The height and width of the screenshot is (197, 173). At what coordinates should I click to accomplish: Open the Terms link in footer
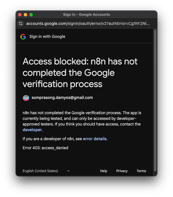141,171
